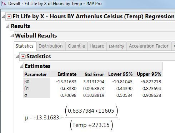
Task: Open the red triangle menu for Fit Life by X
Action: point(9,16)
